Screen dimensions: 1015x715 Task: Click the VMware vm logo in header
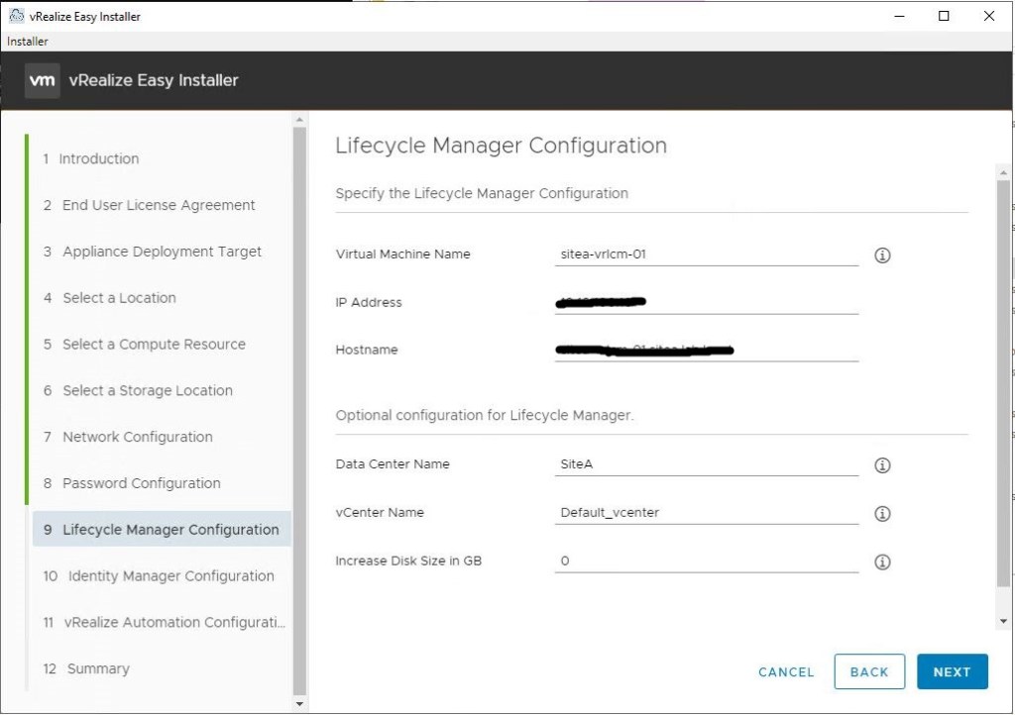pos(42,80)
